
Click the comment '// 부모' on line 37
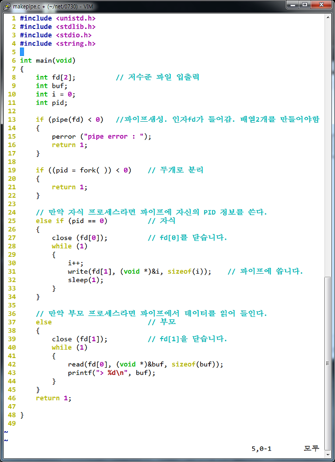coord(161,322)
